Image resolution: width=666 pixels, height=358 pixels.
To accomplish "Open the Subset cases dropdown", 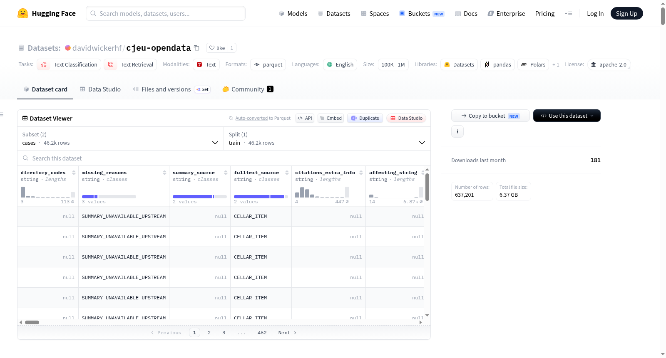I will coord(121,138).
